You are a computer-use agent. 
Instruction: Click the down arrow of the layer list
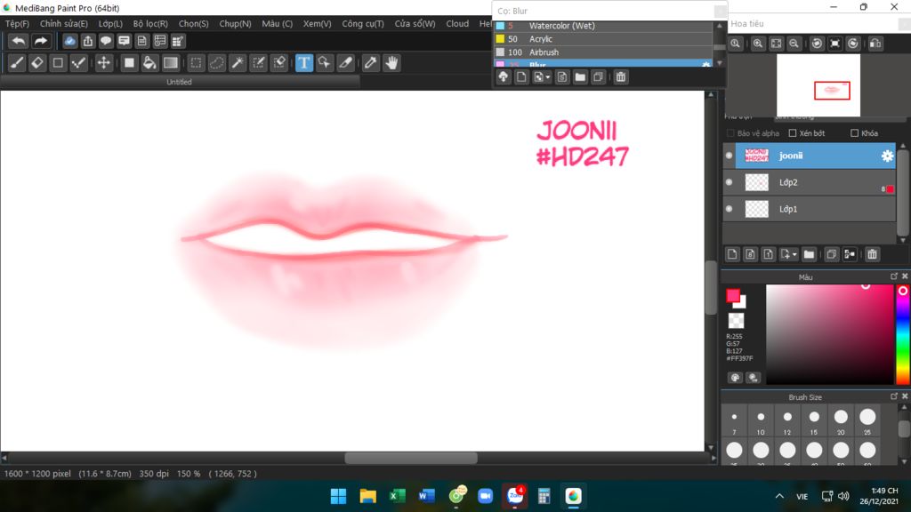[x=902, y=240]
